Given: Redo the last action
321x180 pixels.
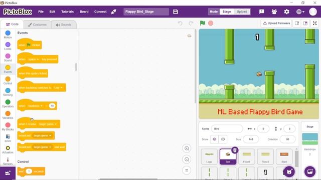Looking at the screenshot, I should (191, 23).
